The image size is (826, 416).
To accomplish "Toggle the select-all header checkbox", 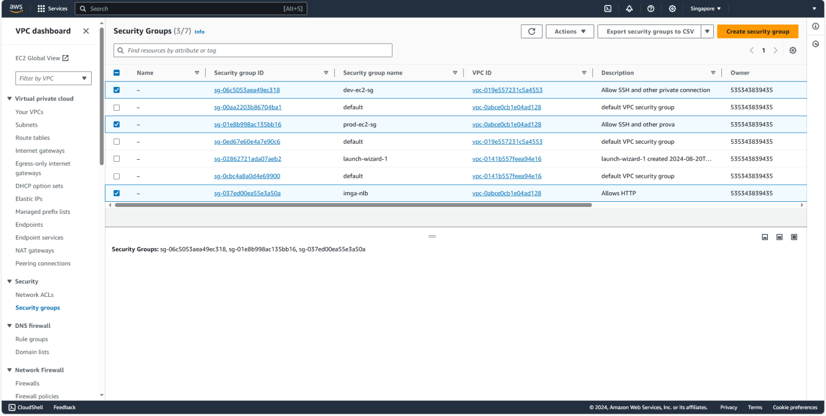I will pyautogui.click(x=117, y=73).
